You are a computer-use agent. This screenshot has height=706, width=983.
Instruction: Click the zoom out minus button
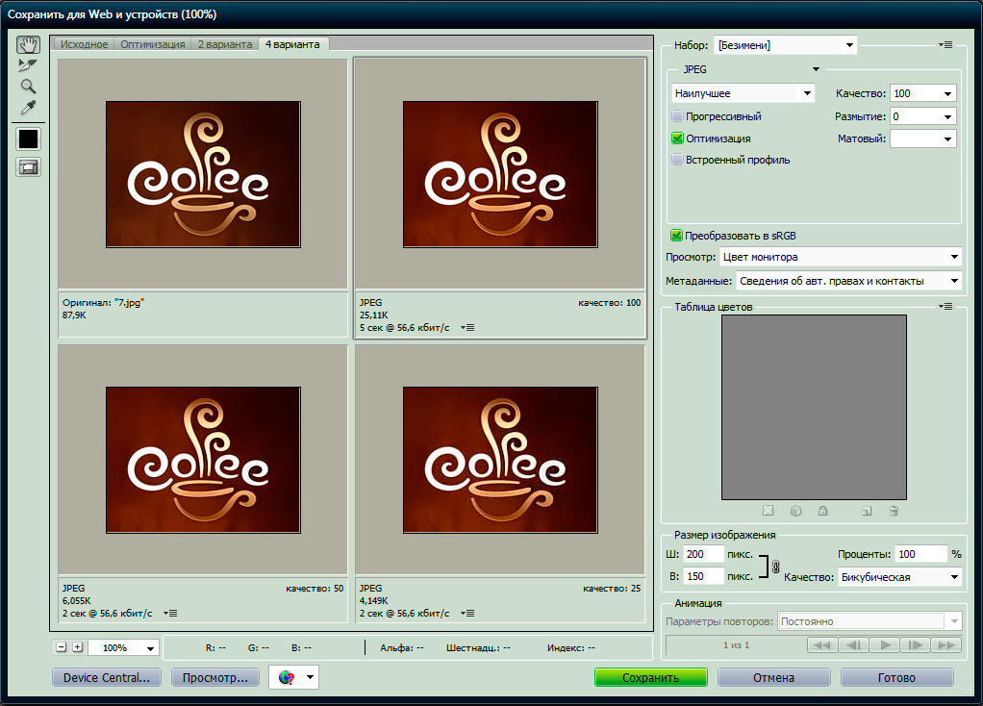(x=61, y=647)
